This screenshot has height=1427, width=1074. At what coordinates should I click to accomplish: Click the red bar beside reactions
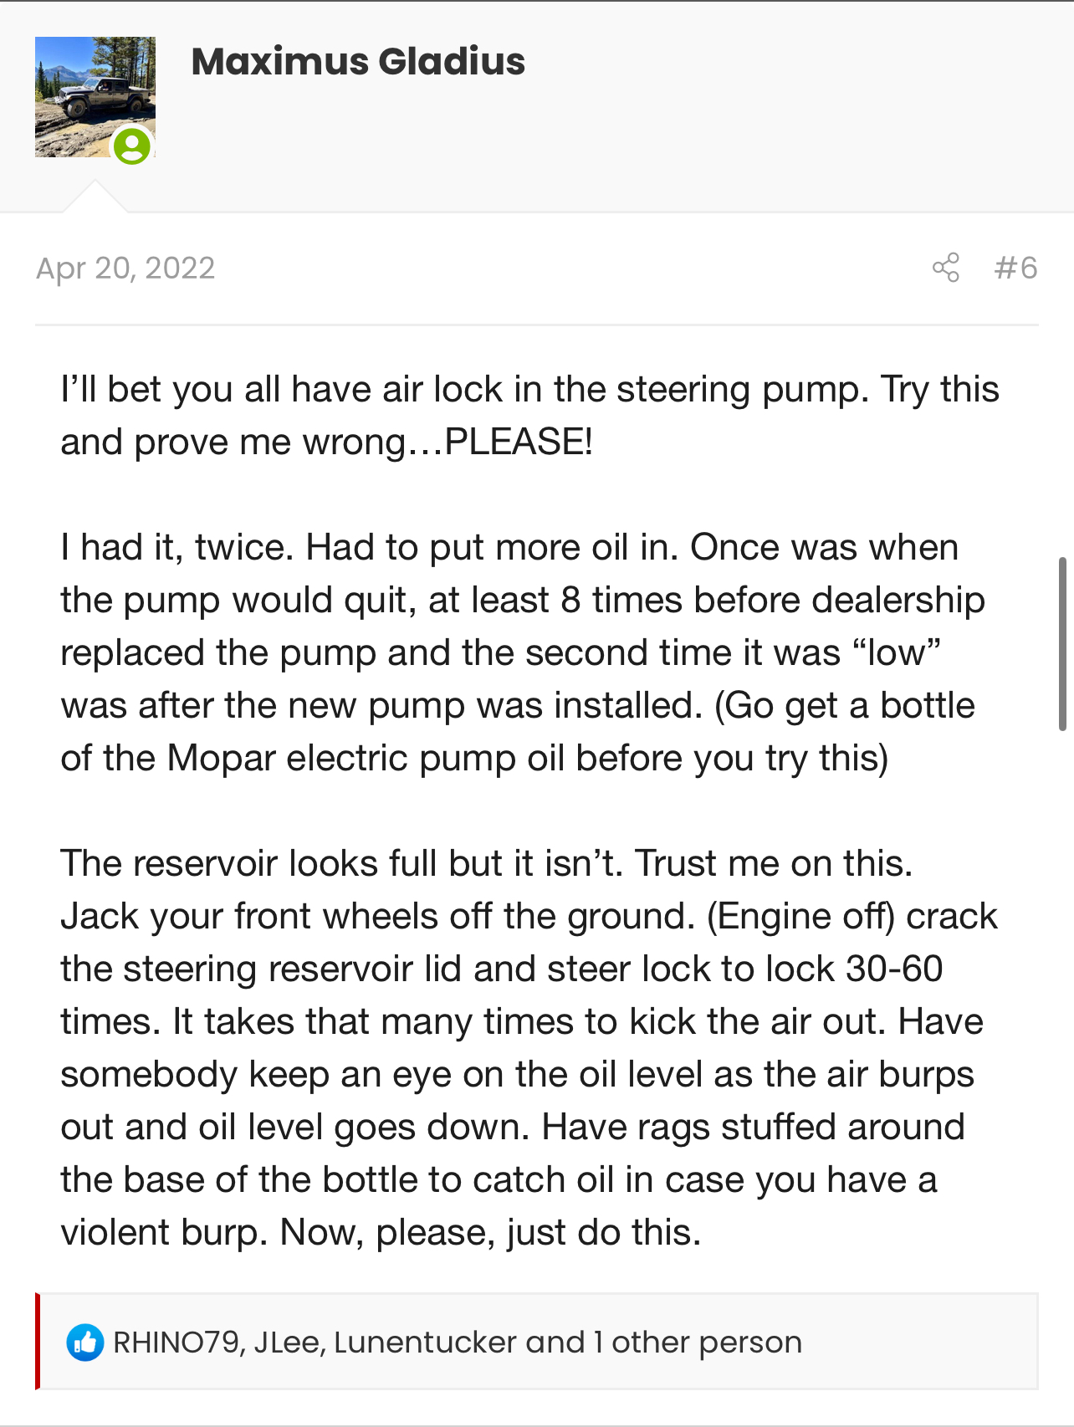coord(38,1342)
